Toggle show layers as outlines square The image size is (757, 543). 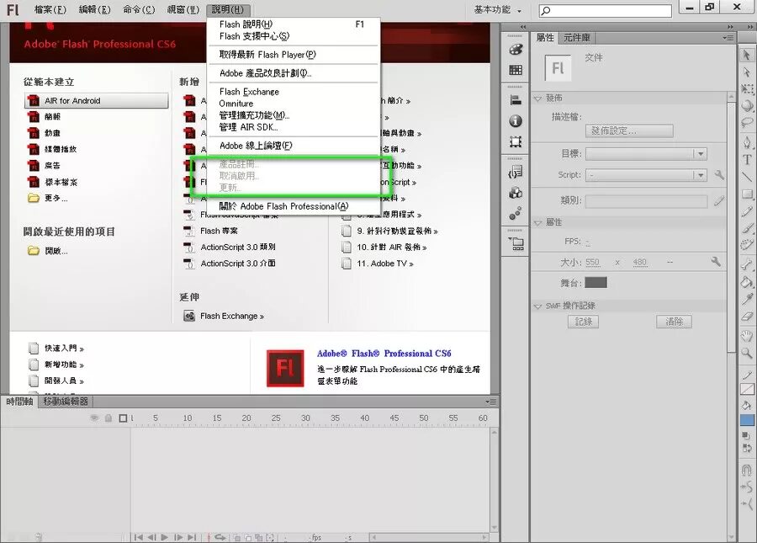[x=123, y=418]
